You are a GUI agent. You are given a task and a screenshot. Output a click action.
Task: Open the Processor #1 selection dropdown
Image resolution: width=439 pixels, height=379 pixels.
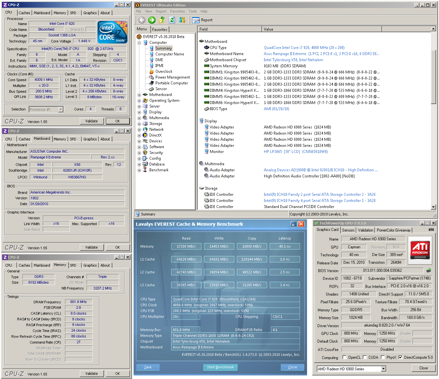(x=61, y=109)
